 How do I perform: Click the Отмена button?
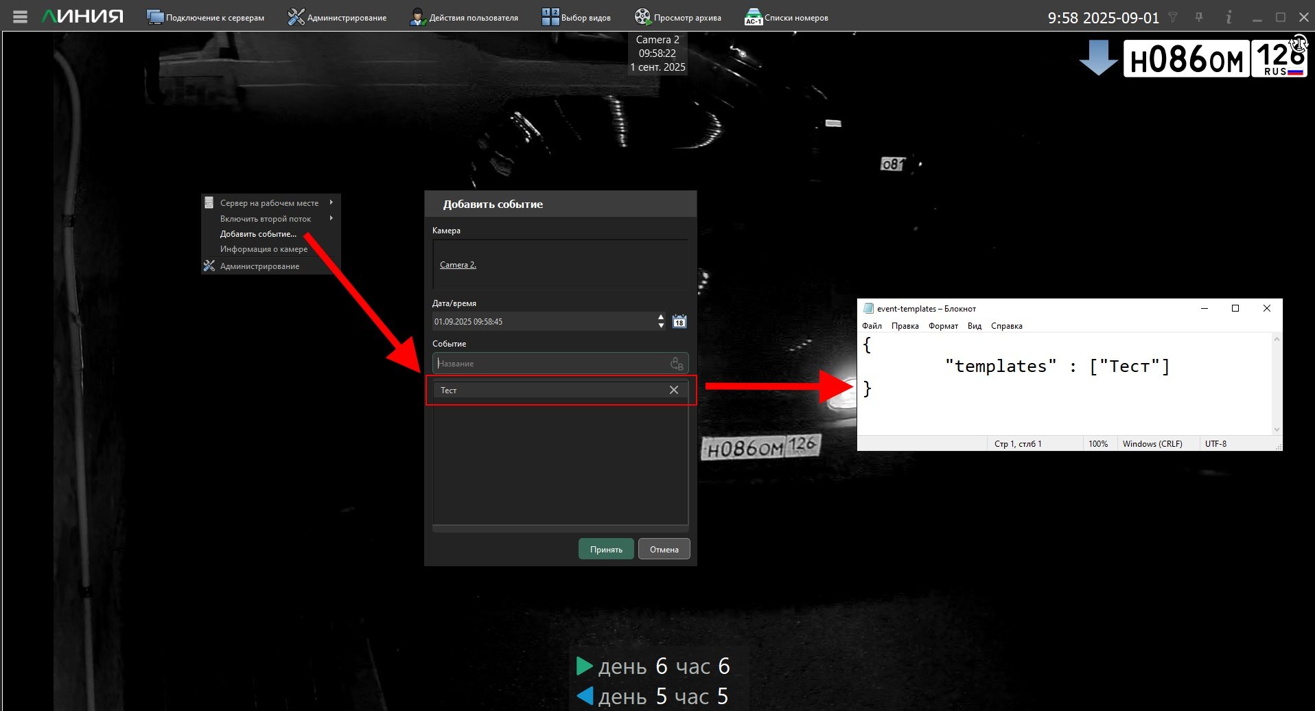[664, 549]
